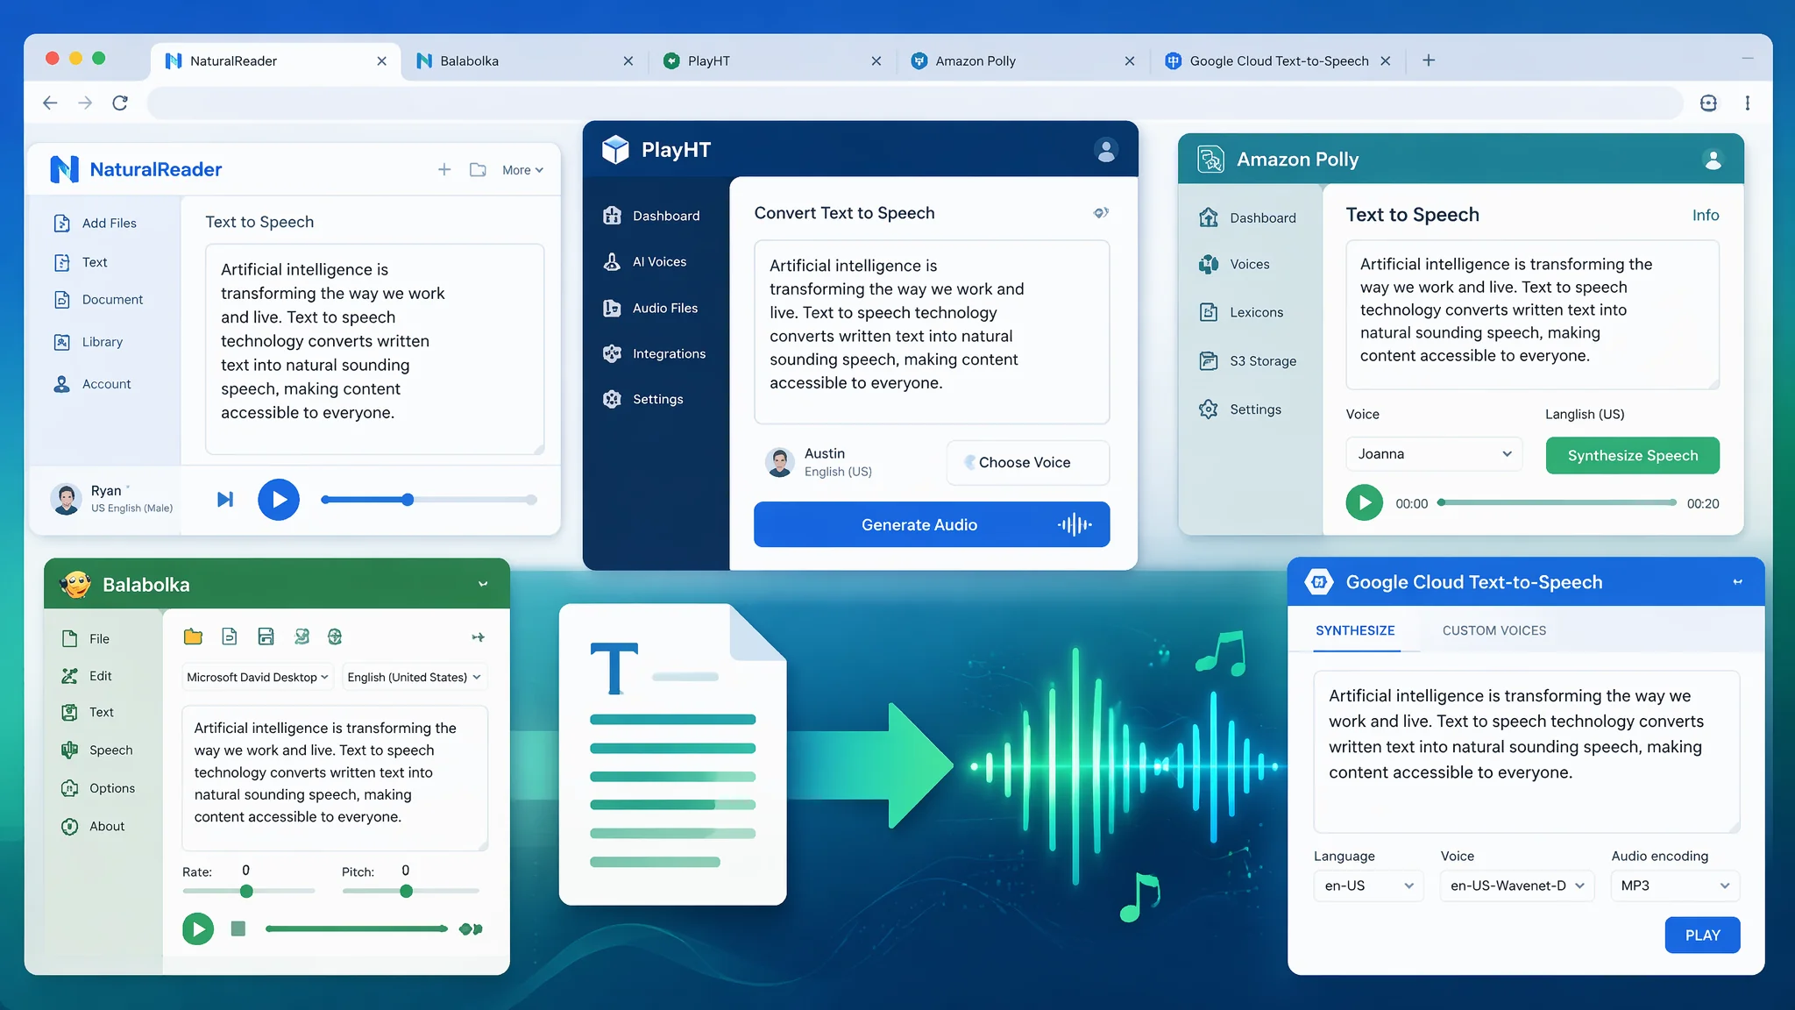Open the en-US-Wavenet-D voice dropdown
1795x1010 pixels.
click(1516, 886)
